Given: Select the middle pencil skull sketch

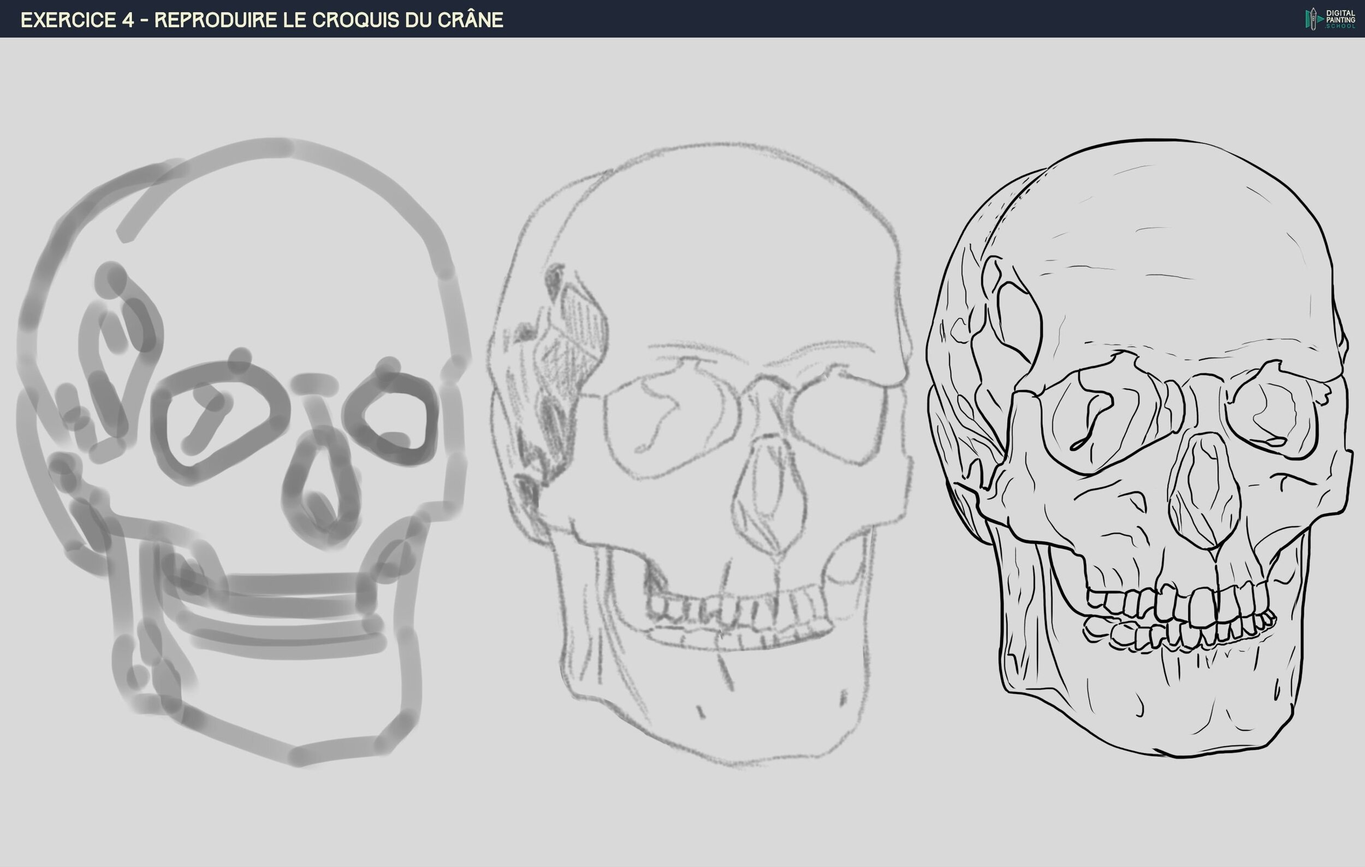Looking at the screenshot, I should 700,453.
